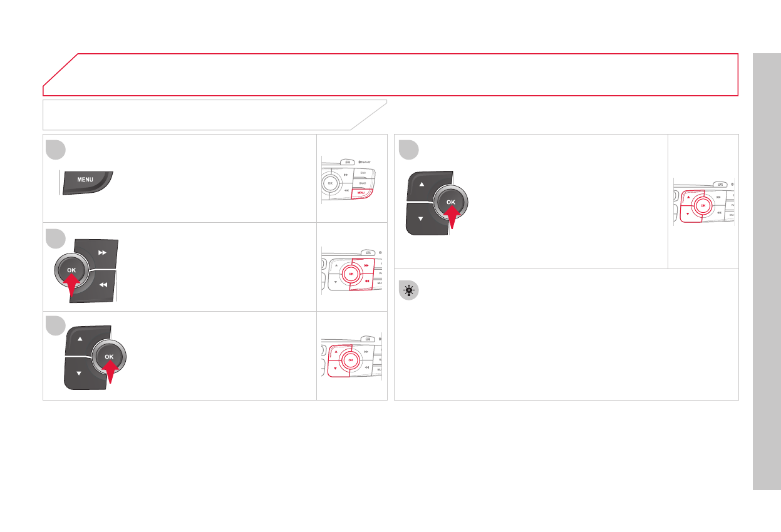Image resolution: width=781 pixels, height=532 pixels.
Task: Click the grey step circle beside the MENU button
Action: tap(56, 150)
